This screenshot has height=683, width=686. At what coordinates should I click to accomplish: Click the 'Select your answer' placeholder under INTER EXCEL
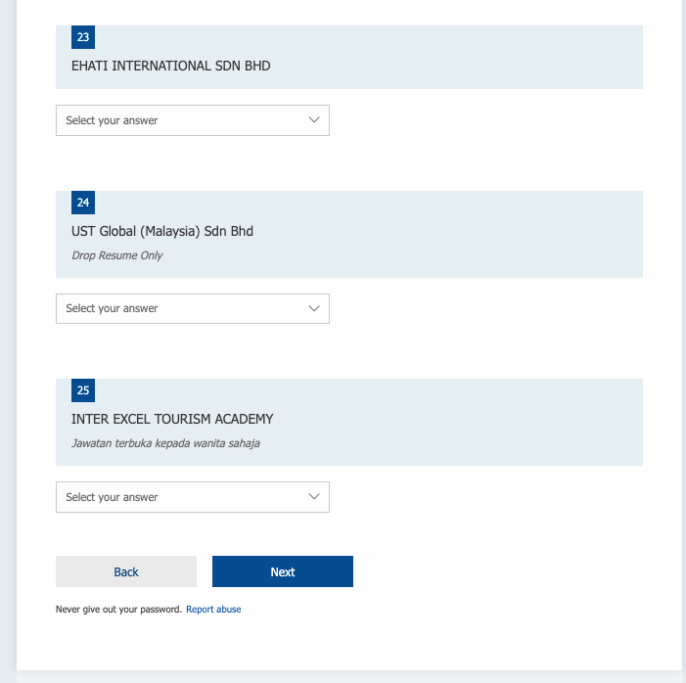(x=112, y=497)
